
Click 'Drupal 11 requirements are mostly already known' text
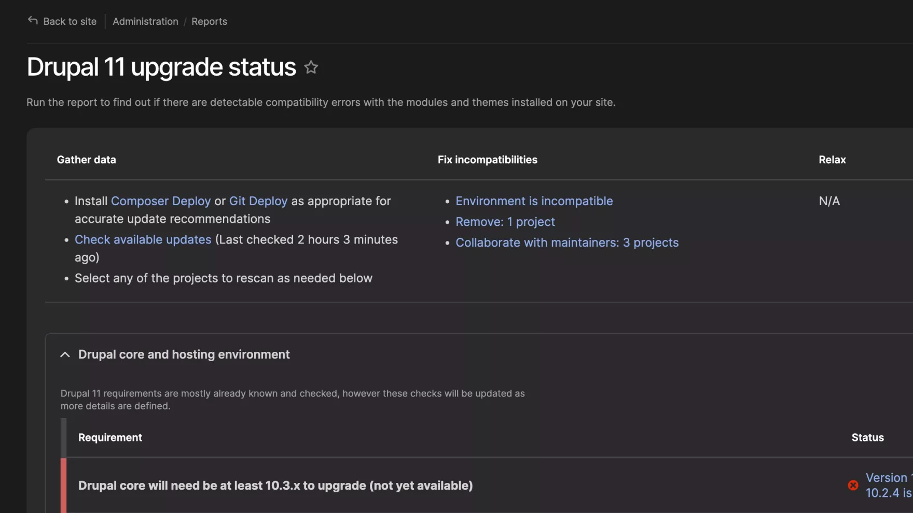(293, 400)
